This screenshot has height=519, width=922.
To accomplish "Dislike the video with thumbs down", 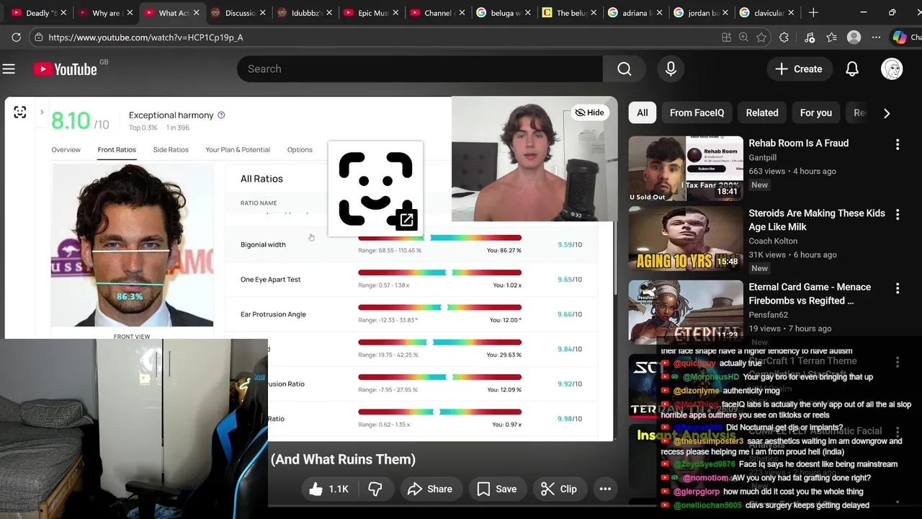I will tap(375, 489).
